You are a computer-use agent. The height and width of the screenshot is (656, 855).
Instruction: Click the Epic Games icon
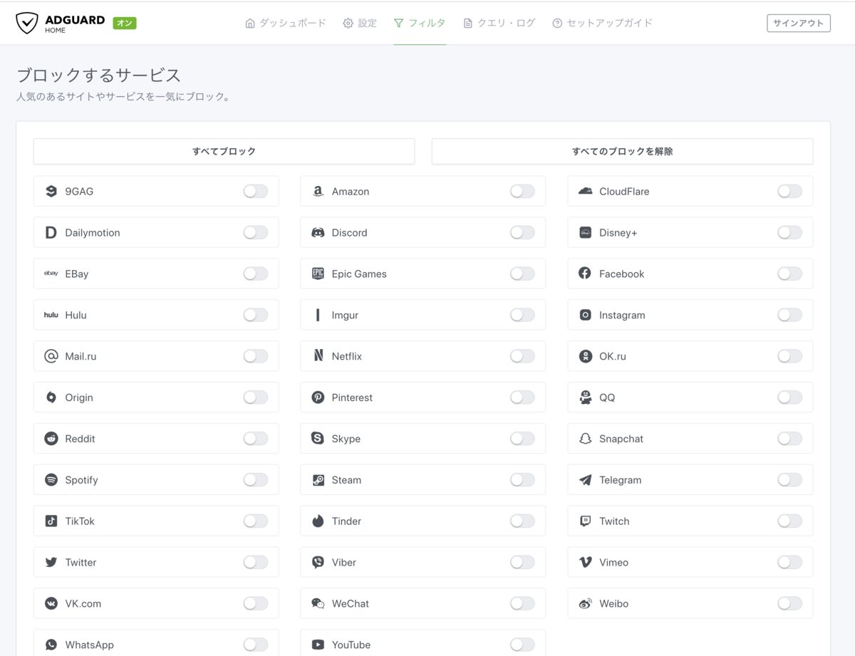pos(318,274)
